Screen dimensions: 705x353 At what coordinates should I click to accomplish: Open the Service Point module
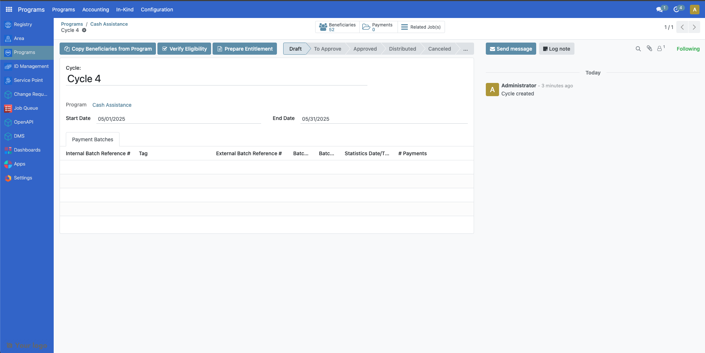[28, 80]
